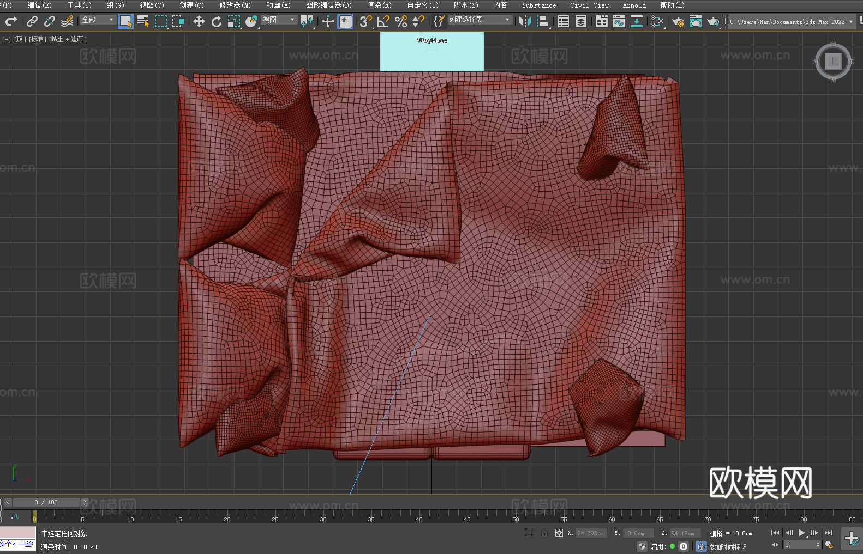This screenshot has height=554, width=863.
Task: Step to the previous frame
Action: click(789, 533)
